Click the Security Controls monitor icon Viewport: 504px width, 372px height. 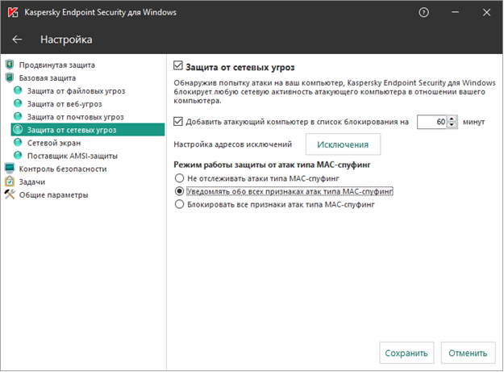point(10,169)
